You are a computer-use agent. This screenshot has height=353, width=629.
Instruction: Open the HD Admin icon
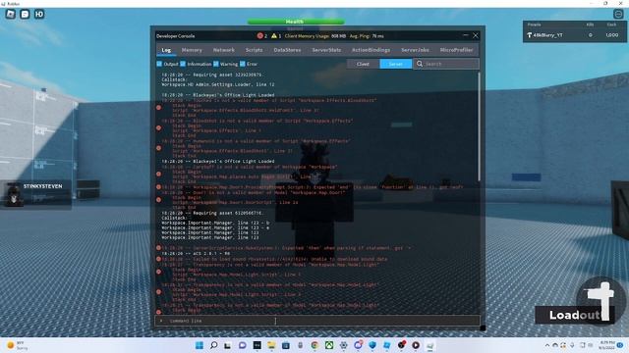point(39,15)
